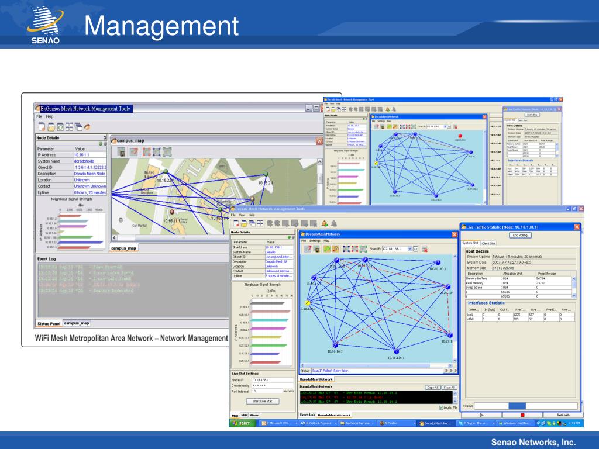Click the Poll interval input field
The image size is (599, 449).
pos(267,391)
